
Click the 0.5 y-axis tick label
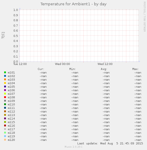click(x=16, y=36)
